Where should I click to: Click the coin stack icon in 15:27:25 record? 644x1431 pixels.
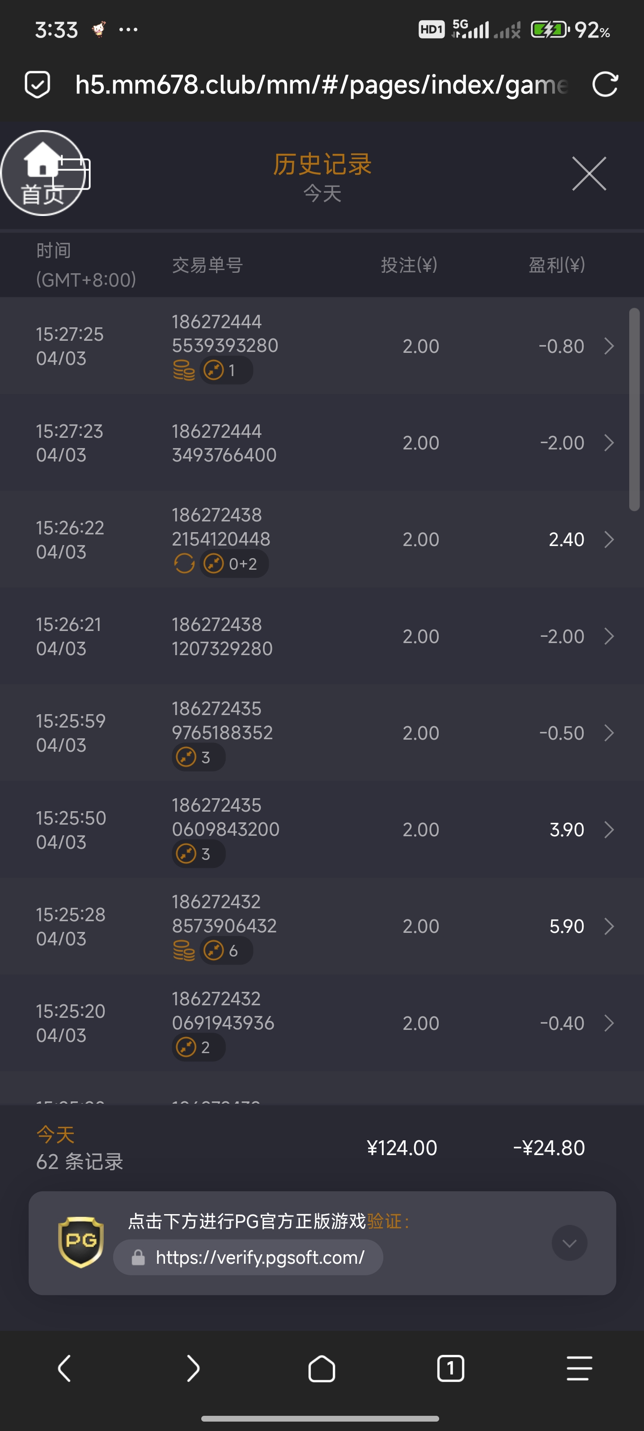(x=184, y=370)
